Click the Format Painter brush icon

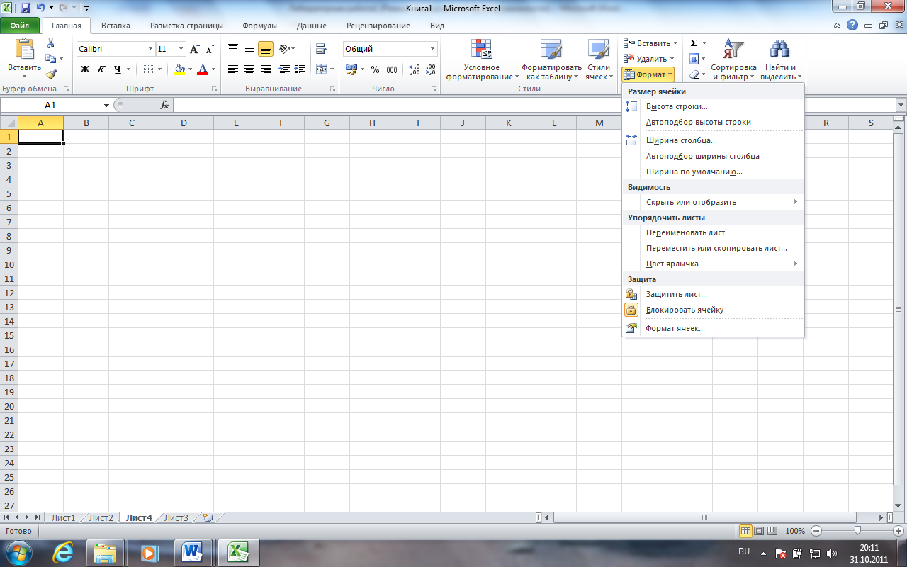tap(50, 74)
